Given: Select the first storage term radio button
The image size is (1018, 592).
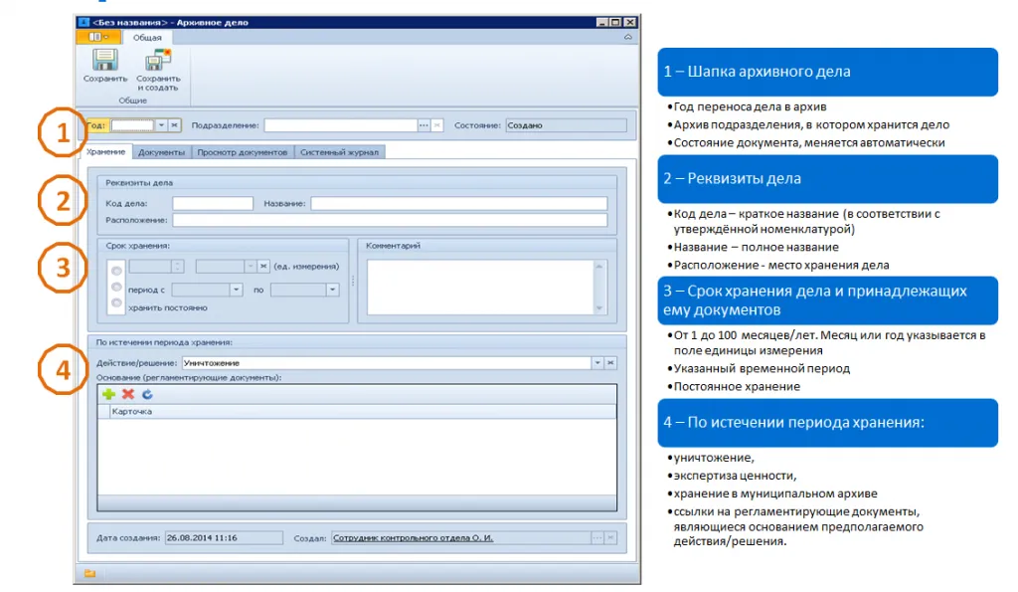Looking at the screenshot, I should 116,269.
